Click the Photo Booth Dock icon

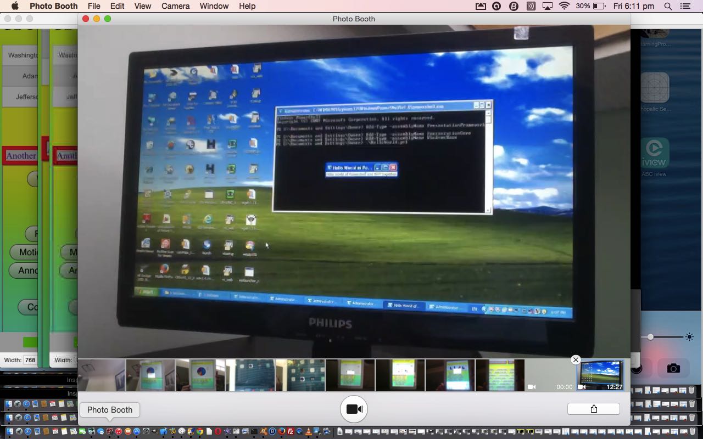tap(109, 431)
